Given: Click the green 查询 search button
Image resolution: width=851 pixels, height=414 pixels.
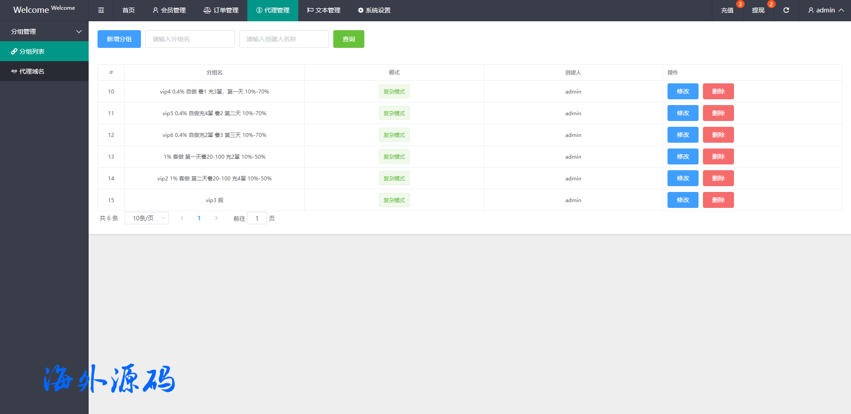Looking at the screenshot, I should [x=349, y=39].
